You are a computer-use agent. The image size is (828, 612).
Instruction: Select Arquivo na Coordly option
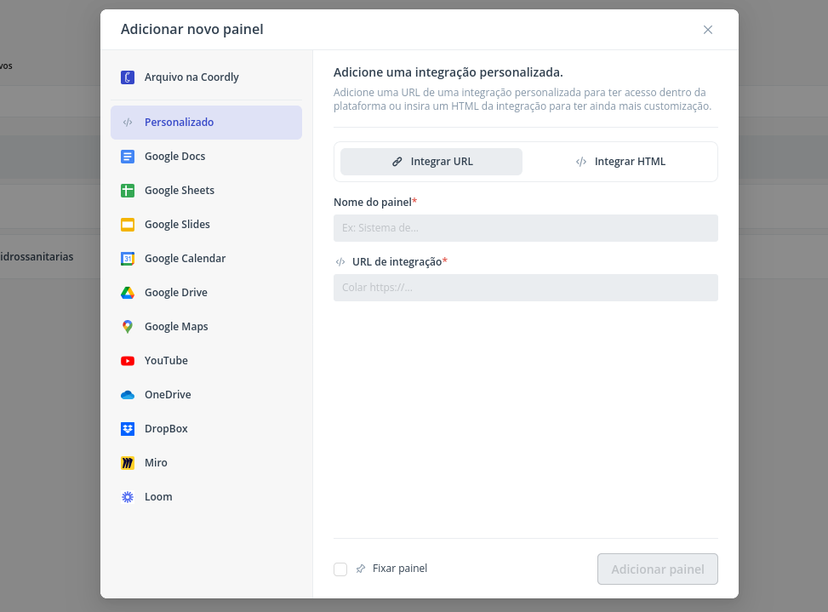(207, 77)
